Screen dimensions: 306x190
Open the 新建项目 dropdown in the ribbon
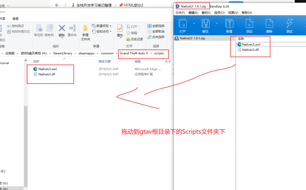(102, 26)
